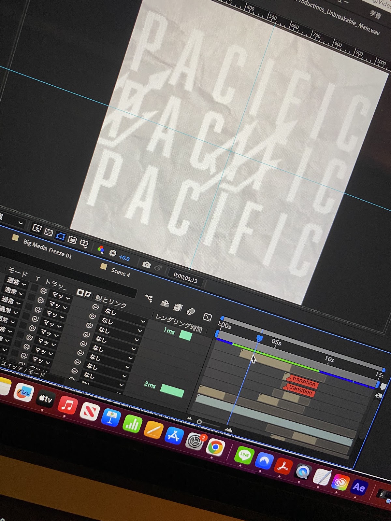Click the モード column header

[x=18, y=272]
